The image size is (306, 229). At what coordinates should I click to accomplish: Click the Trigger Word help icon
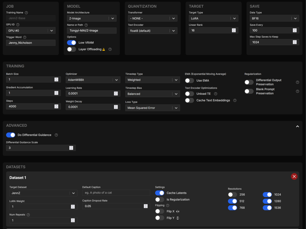pos(24,37)
